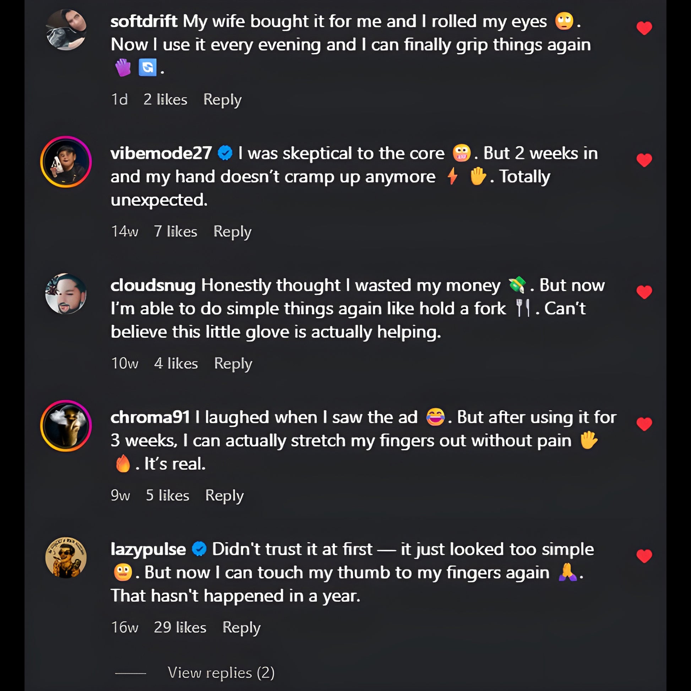This screenshot has width=691, height=691.
Task: Show the 7 likes on vibemode27's comment
Action: coord(175,232)
